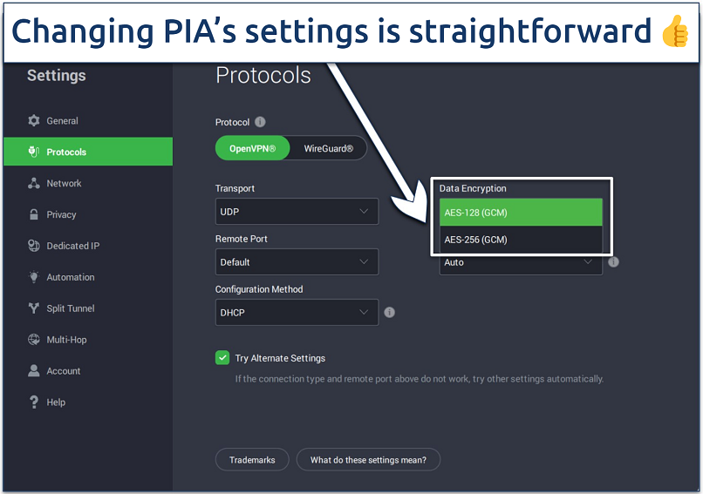703x494 pixels.
Task: Click the Trademarks button
Action: [x=252, y=460]
